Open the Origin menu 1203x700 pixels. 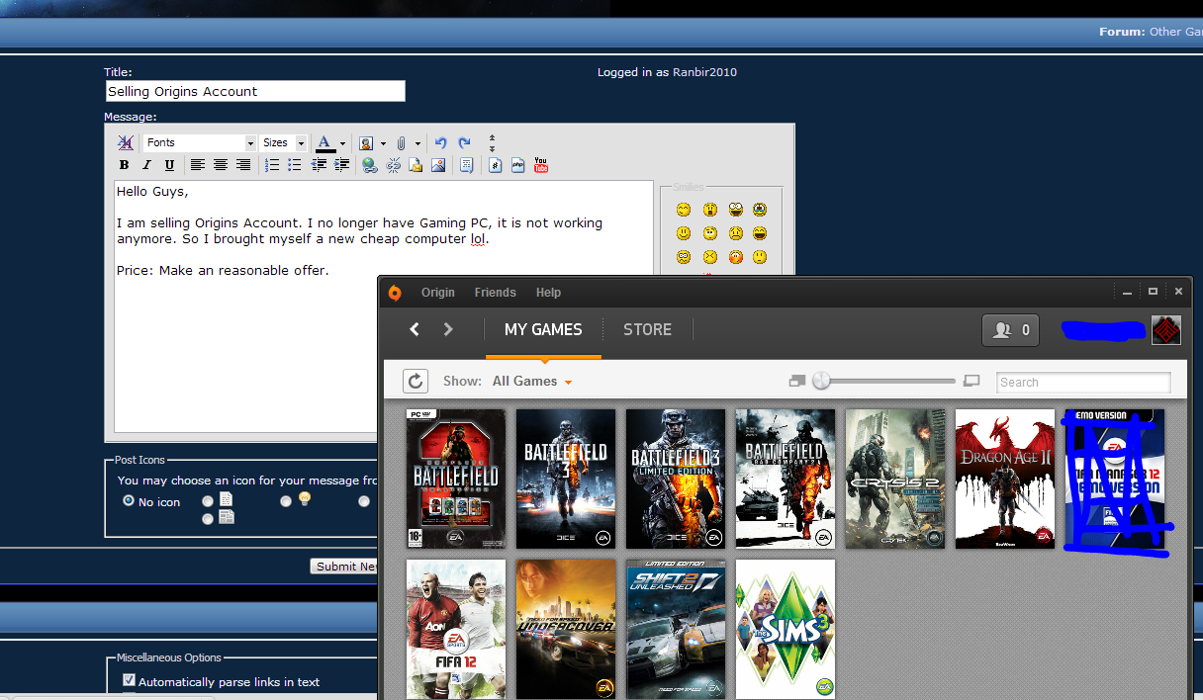coord(438,293)
